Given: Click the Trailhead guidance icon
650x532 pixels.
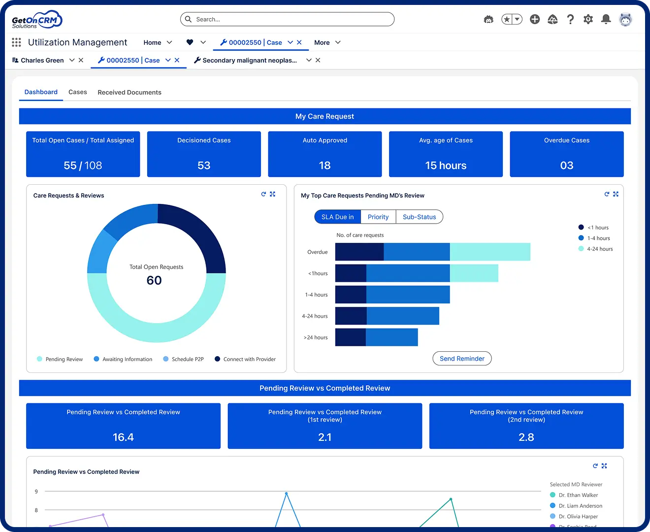Looking at the screenshot, I should 552,19.
